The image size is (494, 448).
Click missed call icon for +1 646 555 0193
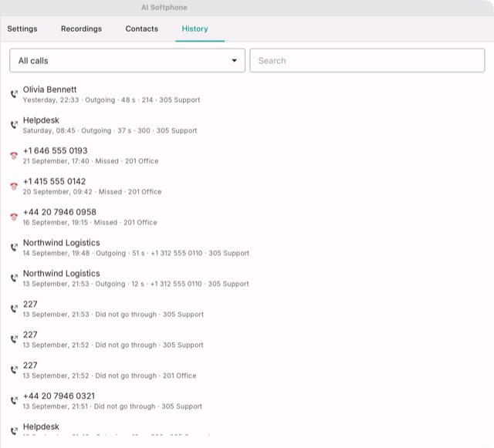[x=14, y=156]
